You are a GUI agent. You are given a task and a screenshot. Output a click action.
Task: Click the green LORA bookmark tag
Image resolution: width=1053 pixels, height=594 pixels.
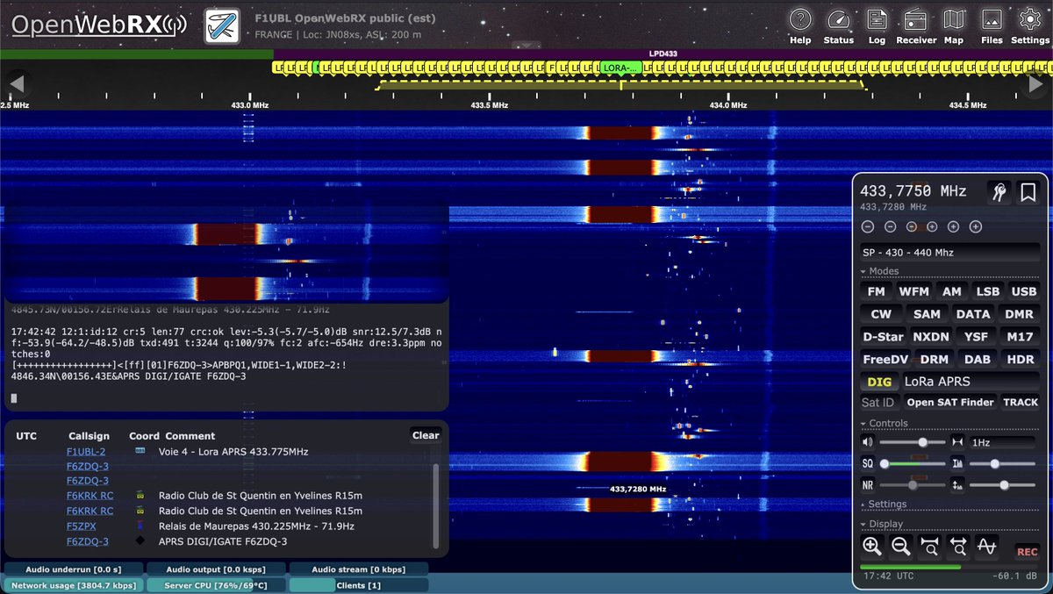(621, 68)
